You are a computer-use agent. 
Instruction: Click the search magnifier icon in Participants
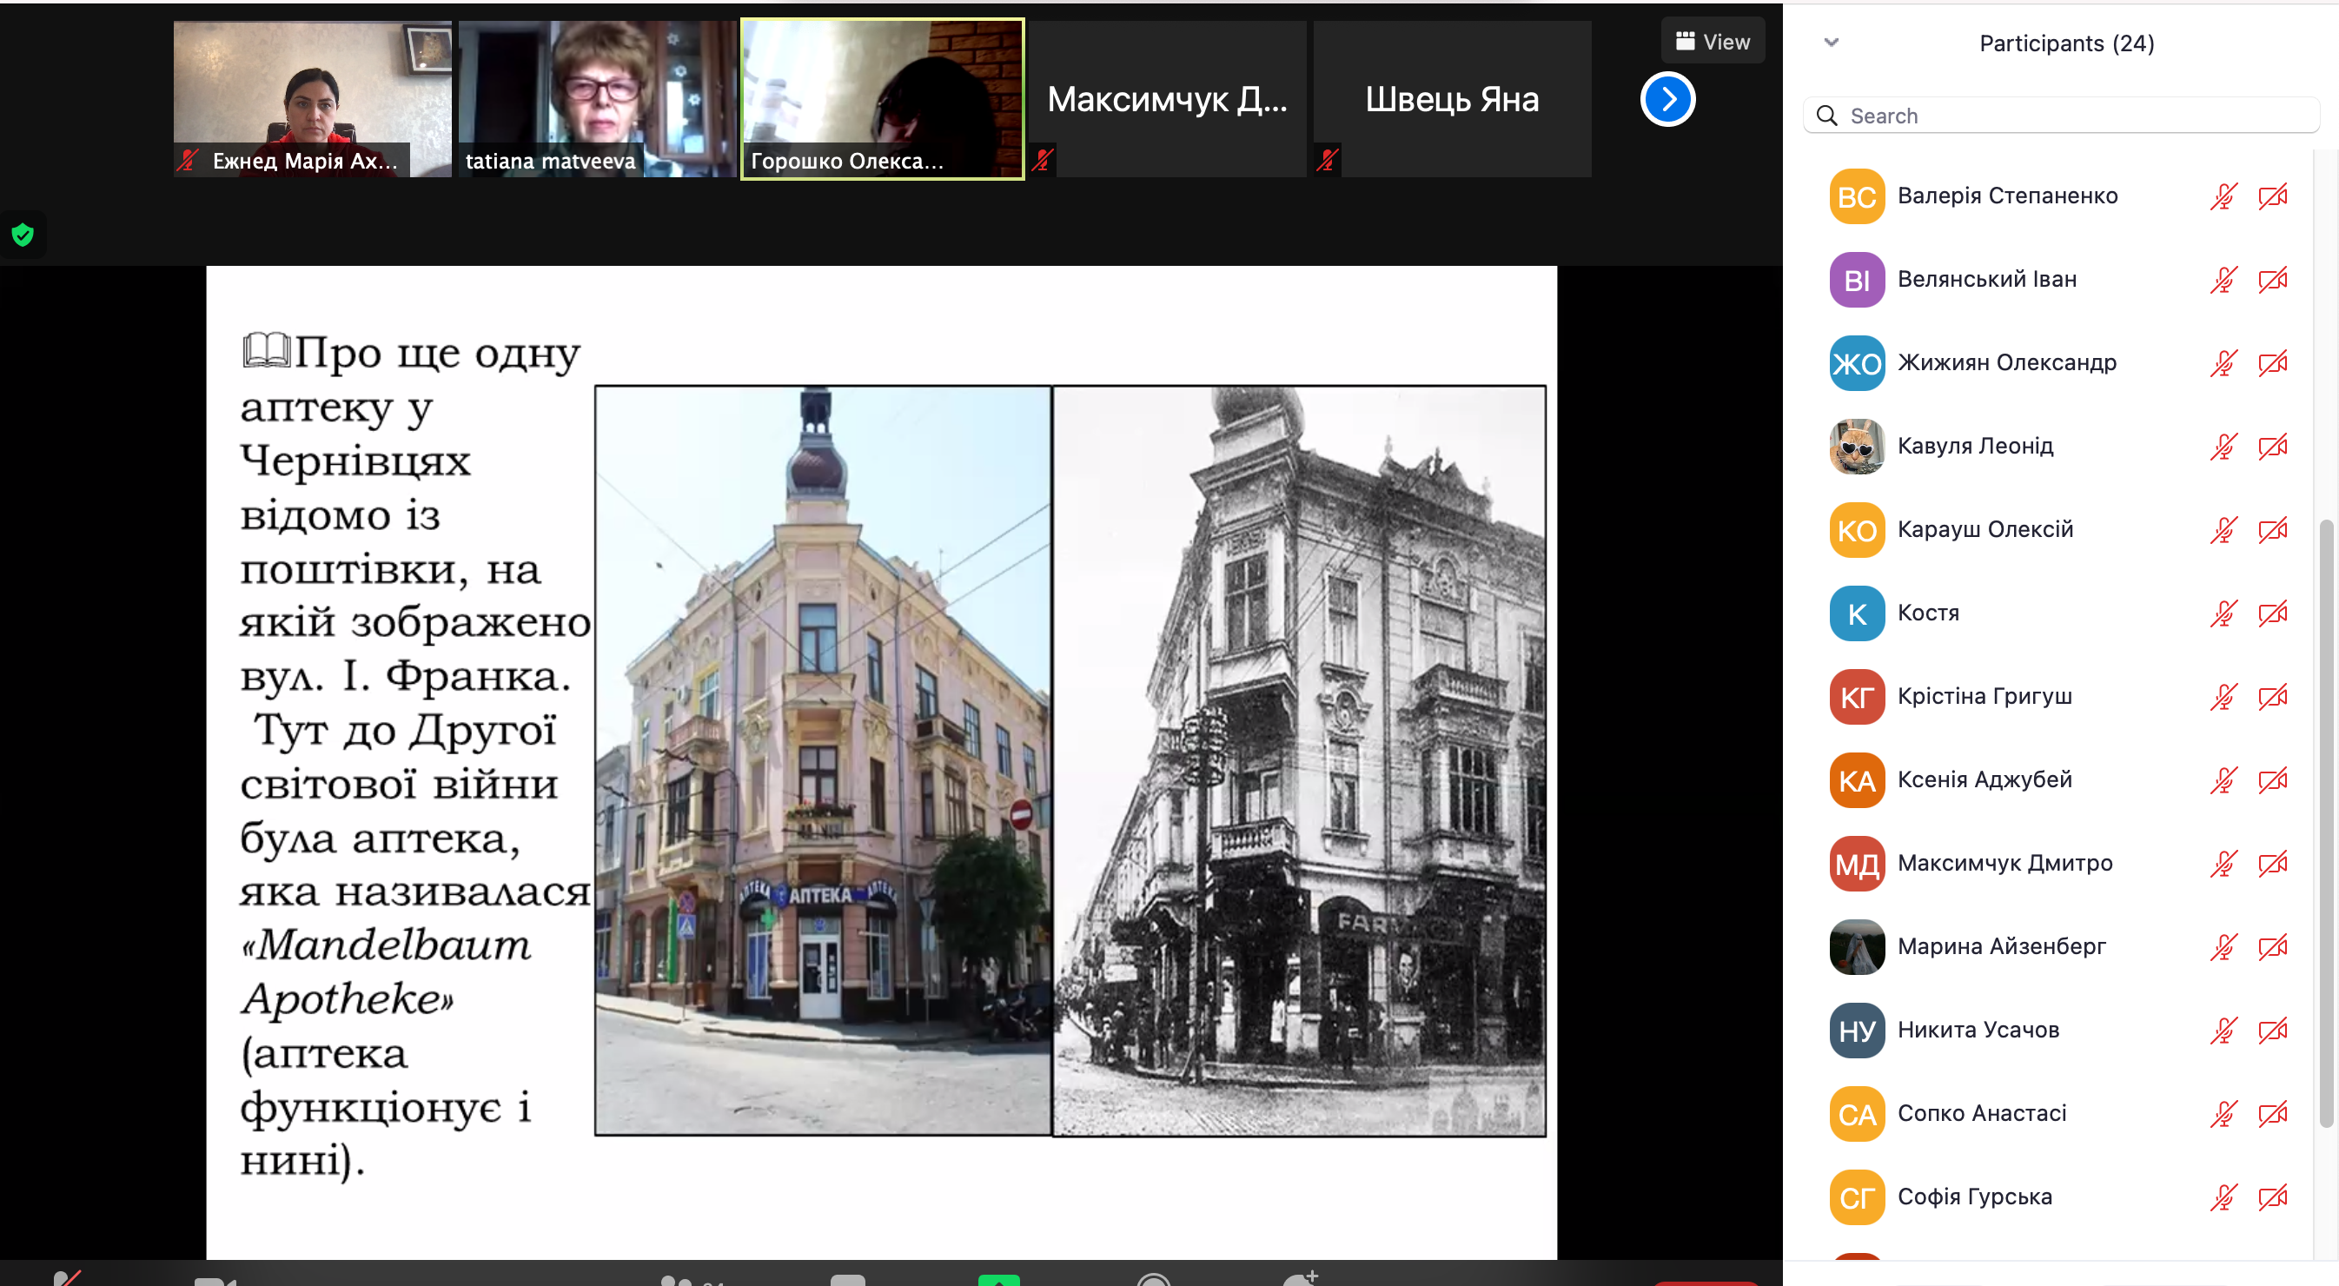pyautogui.click(x=1826, y=116)
